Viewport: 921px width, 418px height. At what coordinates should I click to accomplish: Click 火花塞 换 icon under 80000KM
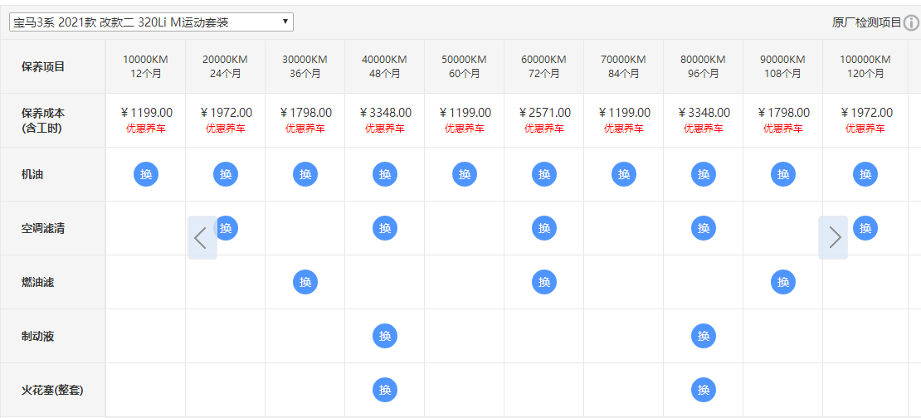coord(704,391)
